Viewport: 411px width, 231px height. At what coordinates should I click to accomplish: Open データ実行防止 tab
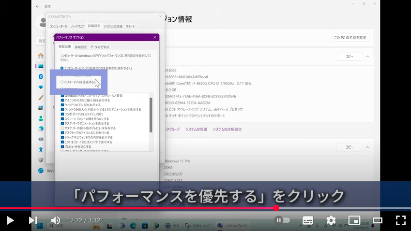[100, 47]
